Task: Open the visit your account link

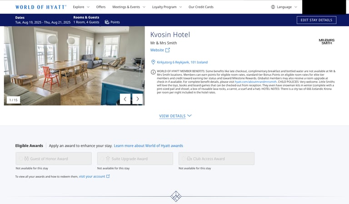Action: click(92, 176)
